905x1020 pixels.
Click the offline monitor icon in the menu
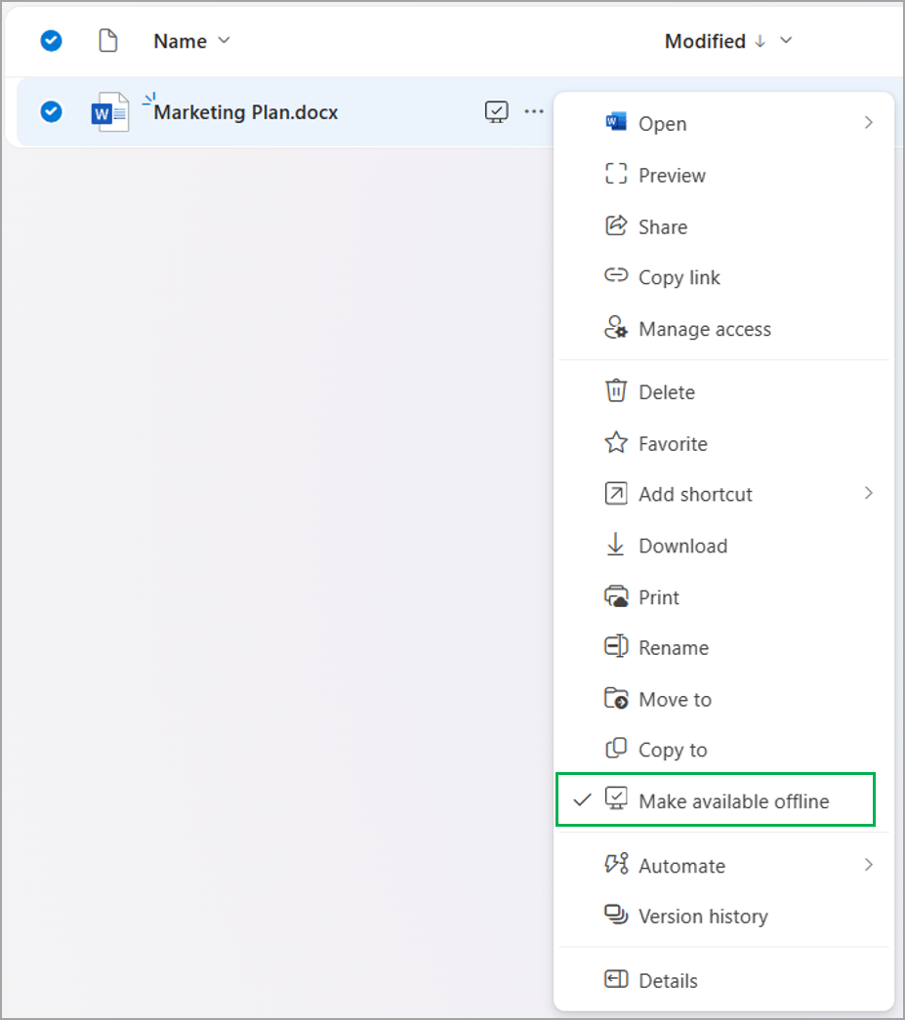click(615, 798)
